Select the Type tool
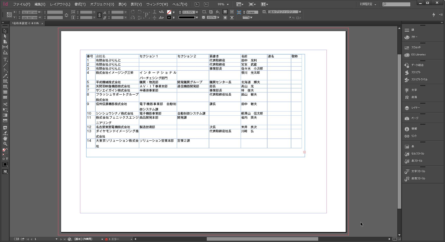This screenshot has height=242, width=445. tap(5, 59)
